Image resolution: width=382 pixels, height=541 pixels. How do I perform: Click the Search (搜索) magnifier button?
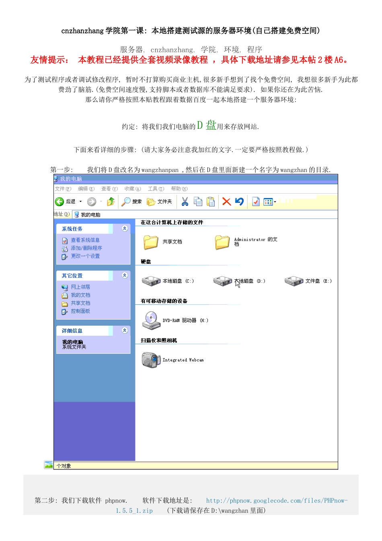tap(131, 201)
